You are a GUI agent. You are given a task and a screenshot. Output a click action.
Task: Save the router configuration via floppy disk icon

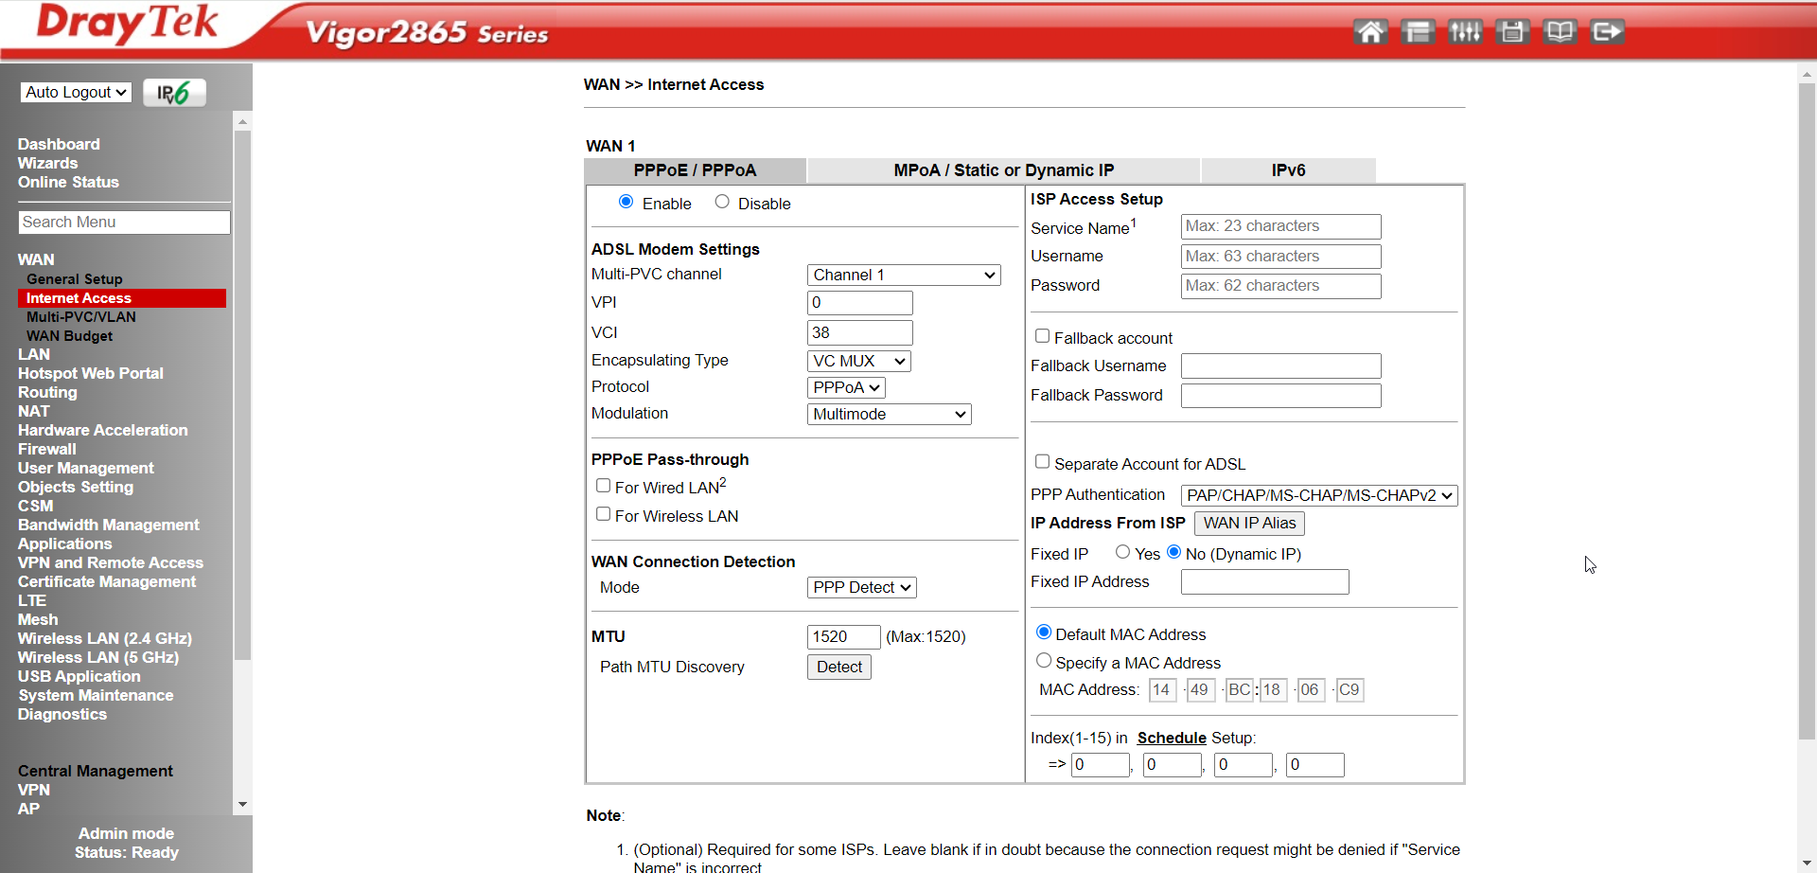pos(1512,31)
